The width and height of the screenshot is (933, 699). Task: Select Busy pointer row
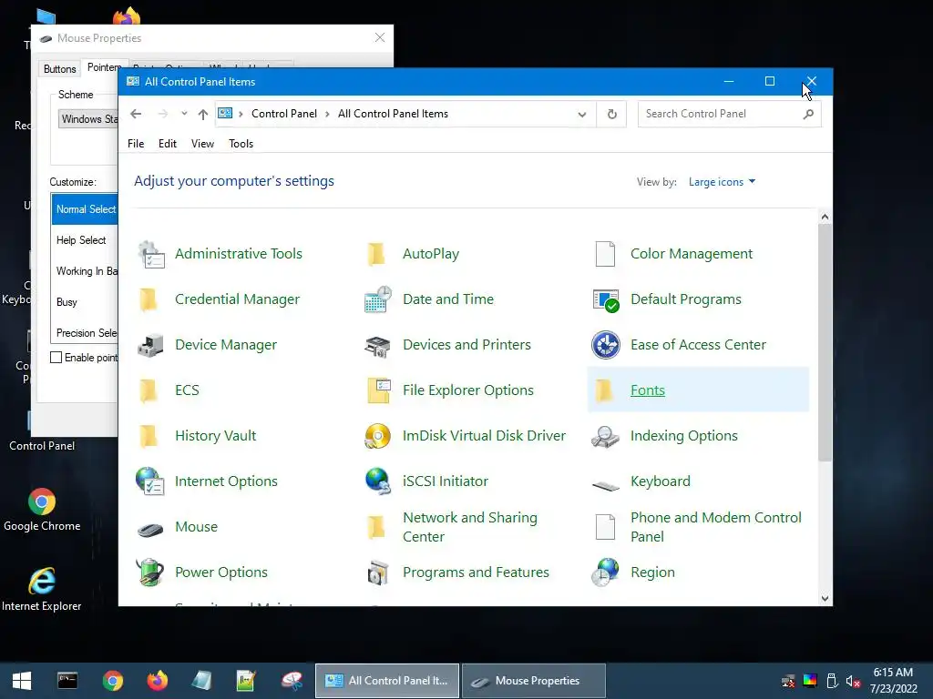85,302
